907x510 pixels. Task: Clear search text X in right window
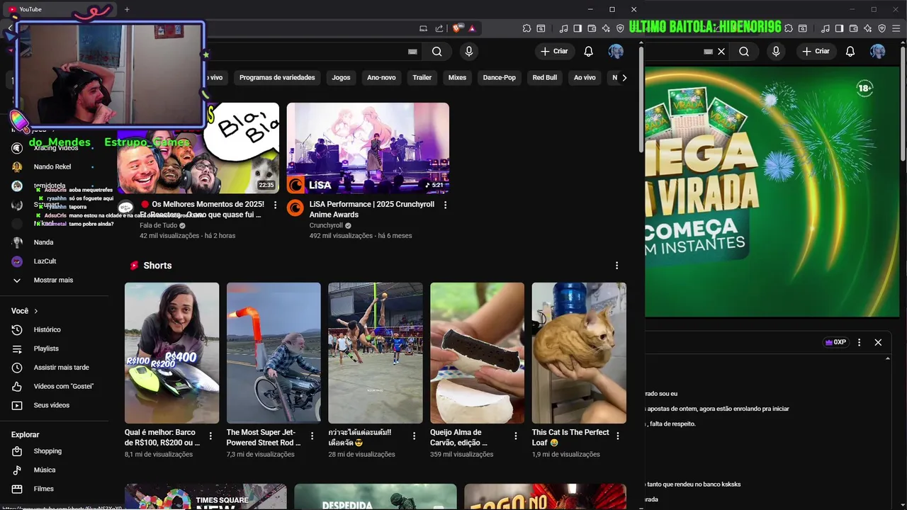coord(721,51)
